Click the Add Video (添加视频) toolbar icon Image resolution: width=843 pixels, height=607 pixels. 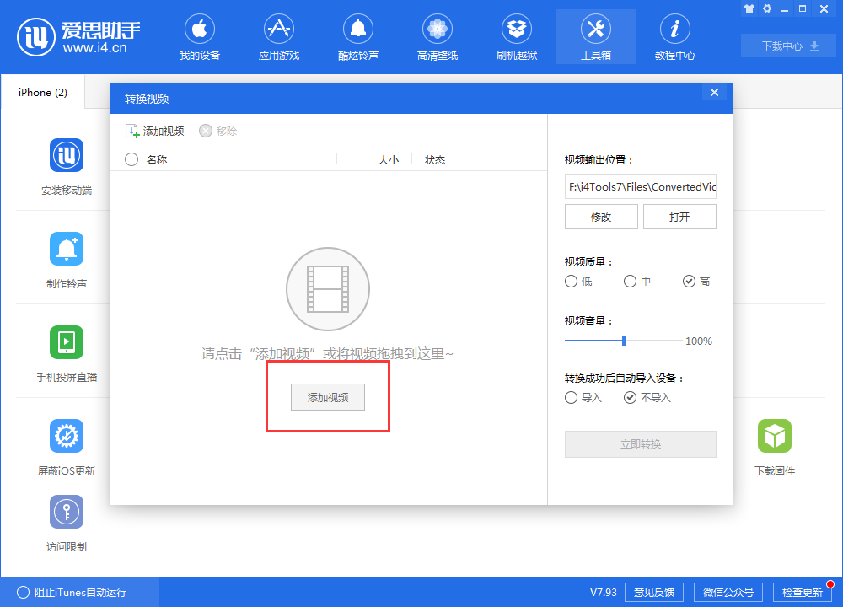coord(154,131)
